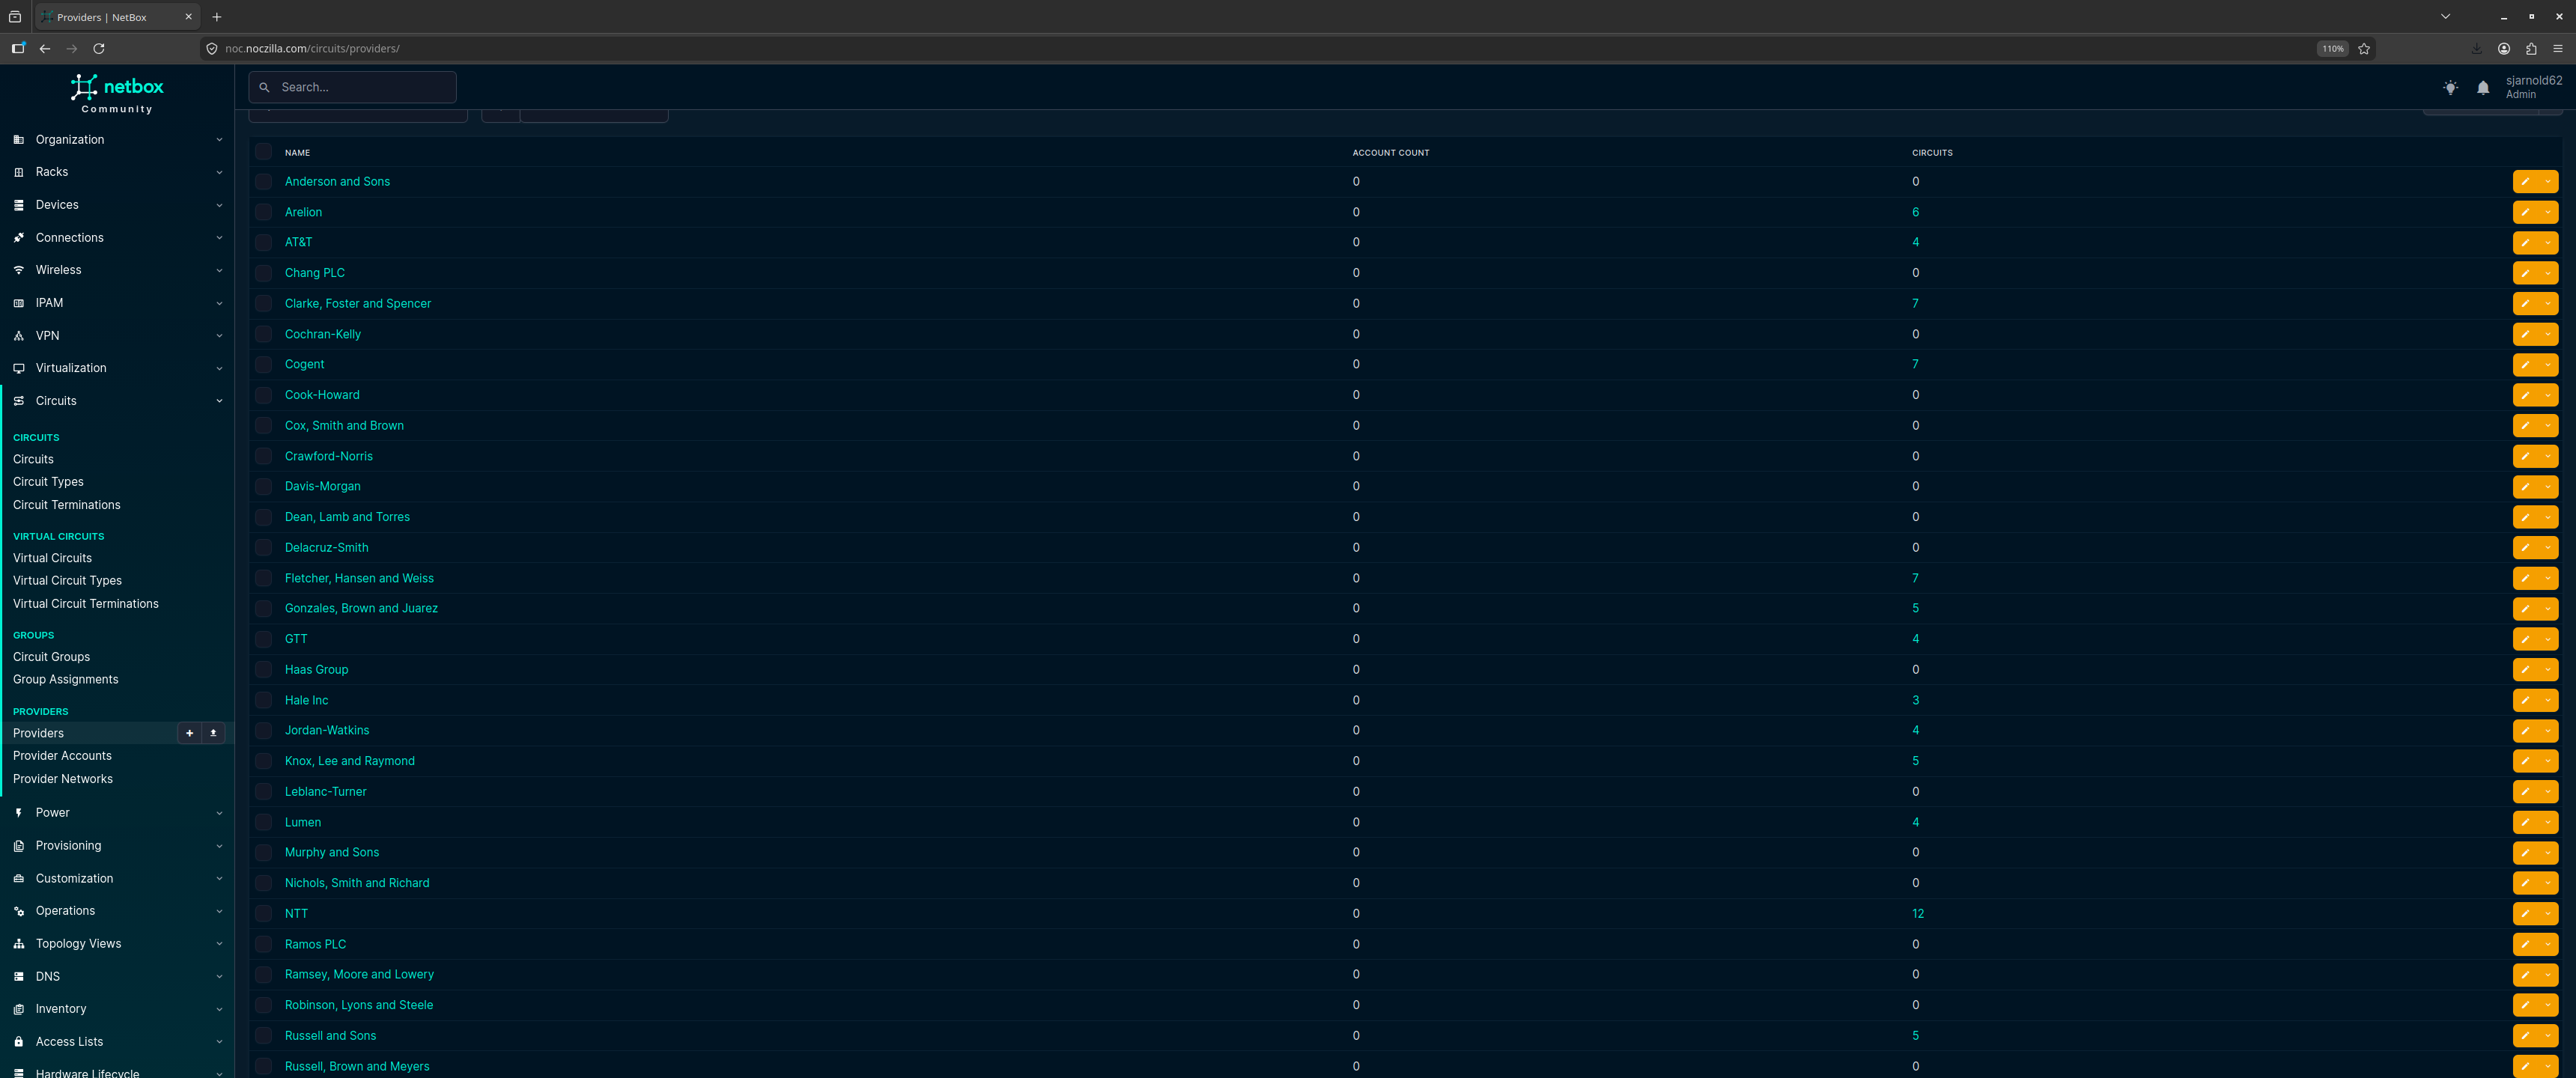Toggle the Firefox sidebar icon left of Back
This screenshot has width=2576, height=1078.
pos(18,48)
